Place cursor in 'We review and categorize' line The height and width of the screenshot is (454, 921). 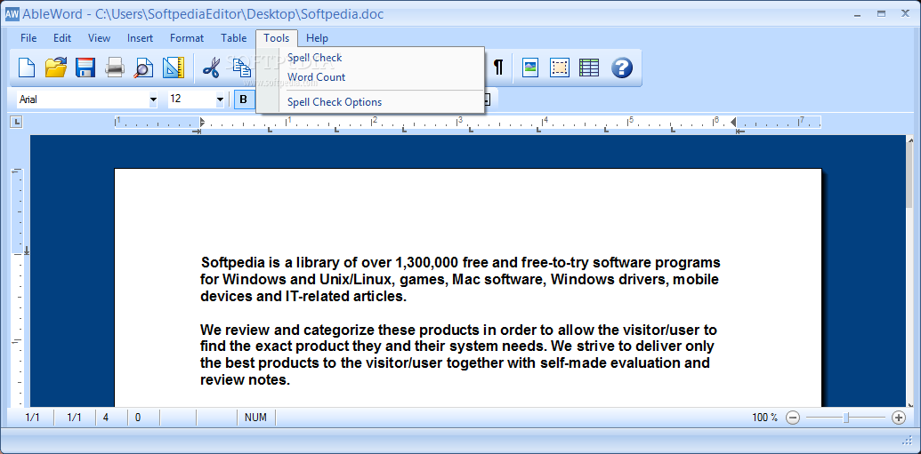coord(458,330)
